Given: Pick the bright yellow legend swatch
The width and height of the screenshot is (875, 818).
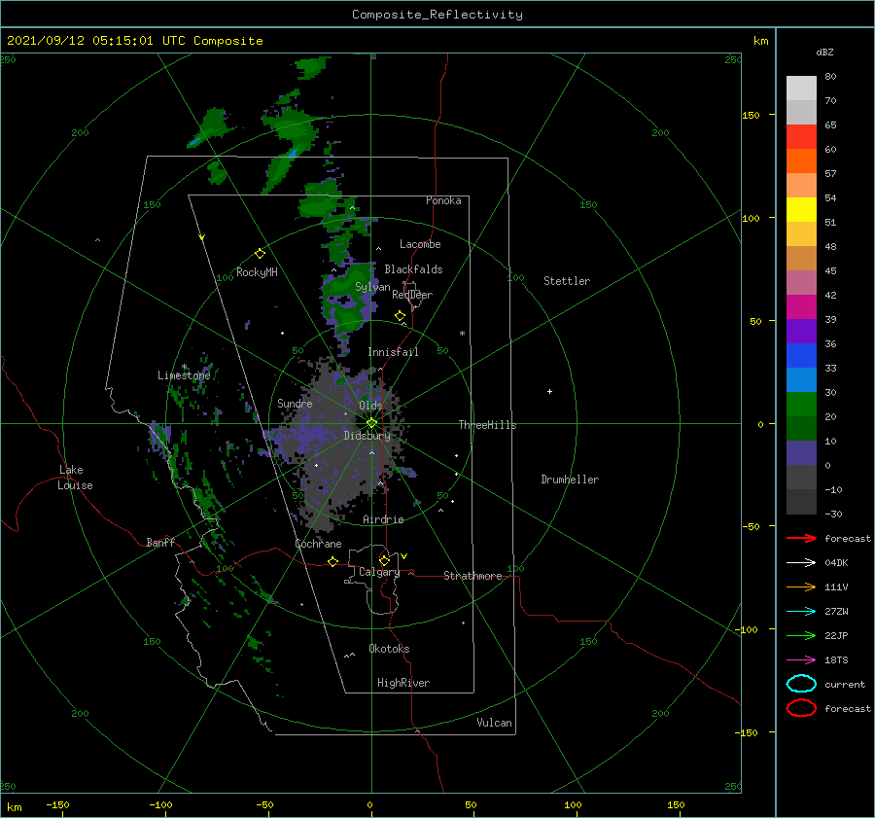Looking at the screenshot, I should click(x=801, y=209).
